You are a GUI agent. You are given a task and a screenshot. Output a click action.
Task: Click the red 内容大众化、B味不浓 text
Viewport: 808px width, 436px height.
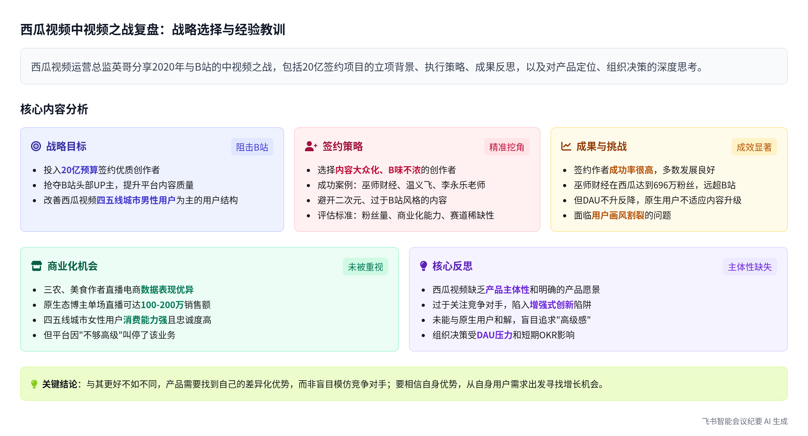pyautogui.click(x=378, y=170)
